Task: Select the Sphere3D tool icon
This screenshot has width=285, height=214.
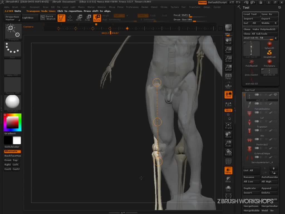Action: tap(269, 45)
